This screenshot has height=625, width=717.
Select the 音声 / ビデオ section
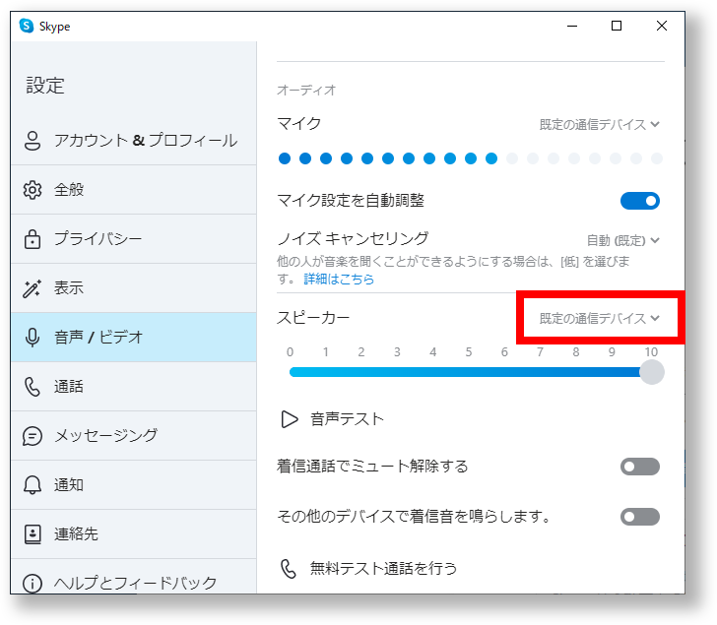134,338
